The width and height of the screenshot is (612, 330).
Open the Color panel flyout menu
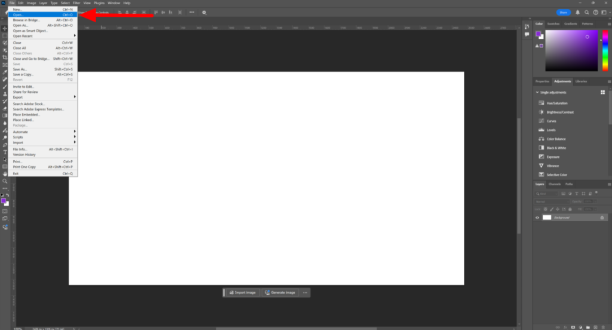point(609,24)
